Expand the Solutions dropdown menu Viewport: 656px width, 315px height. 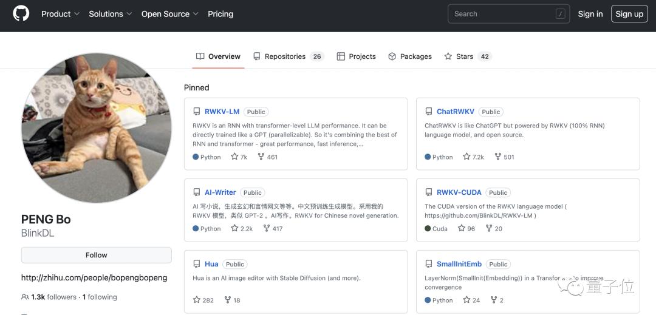tap(110, 14)
